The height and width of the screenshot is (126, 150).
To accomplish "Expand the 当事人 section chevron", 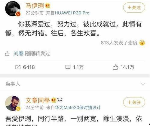I will point(143,84).
